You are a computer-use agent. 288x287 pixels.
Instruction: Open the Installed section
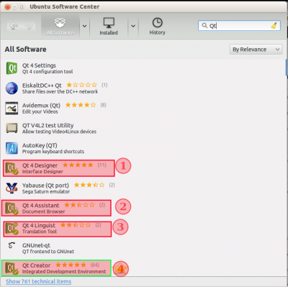pos(109,26)
